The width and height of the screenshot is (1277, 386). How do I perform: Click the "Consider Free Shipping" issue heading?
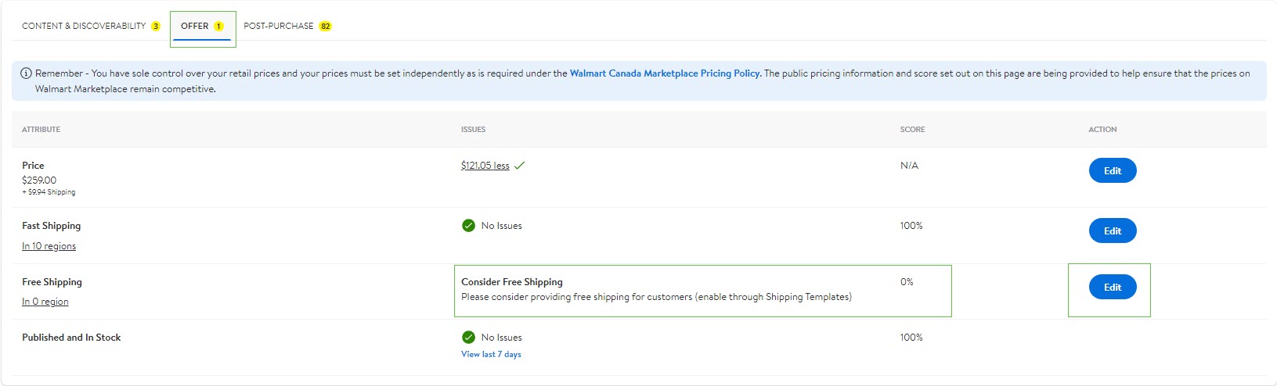[x=511, y=282]
